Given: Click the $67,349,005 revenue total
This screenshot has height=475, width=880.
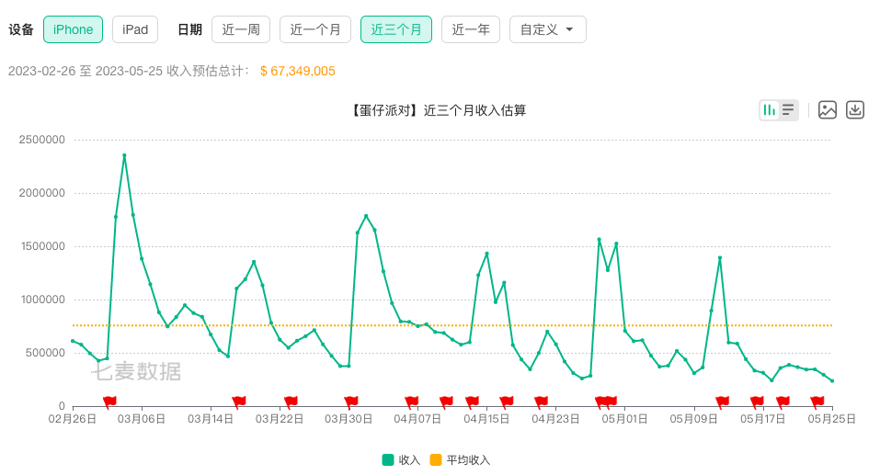Looking at the screenshot, I should click(298, 71).
